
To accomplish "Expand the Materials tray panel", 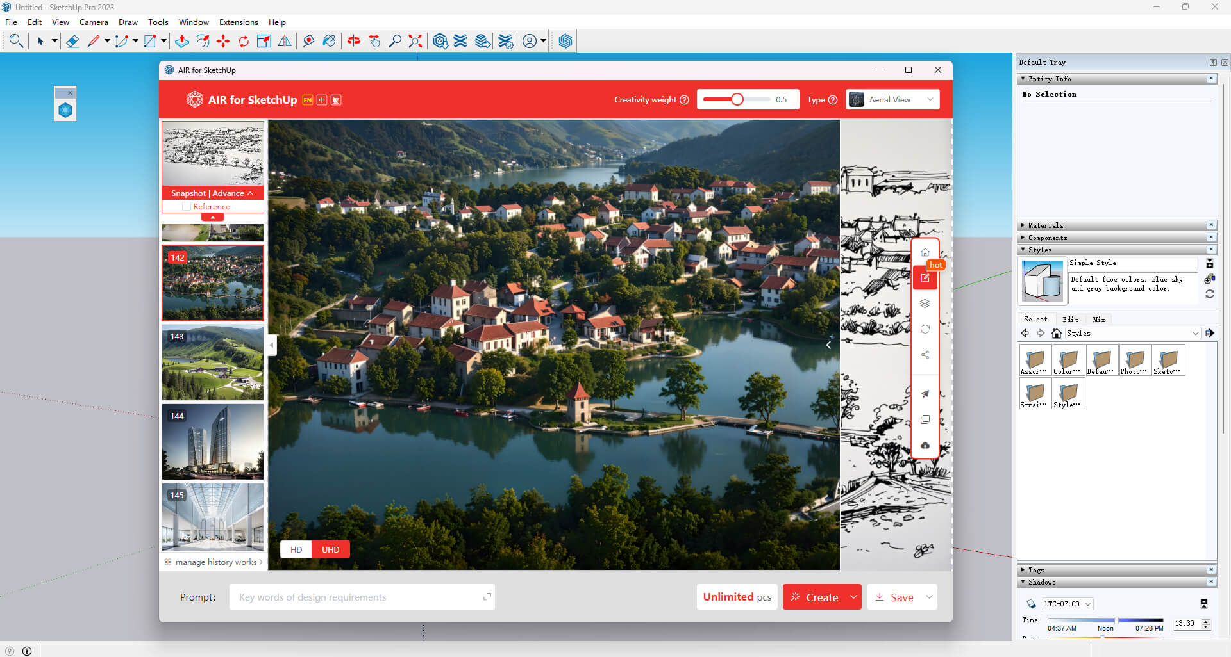I will [x=1046, y=225].
